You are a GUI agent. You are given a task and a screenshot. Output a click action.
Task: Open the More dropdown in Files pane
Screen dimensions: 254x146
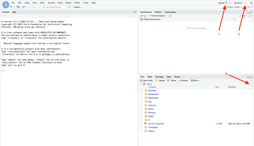(x=195, y=81)
